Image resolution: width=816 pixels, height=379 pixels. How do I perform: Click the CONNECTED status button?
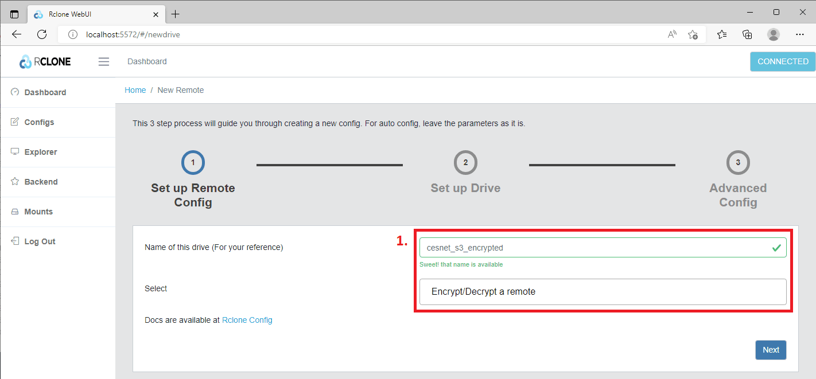[x=782, y=61]
